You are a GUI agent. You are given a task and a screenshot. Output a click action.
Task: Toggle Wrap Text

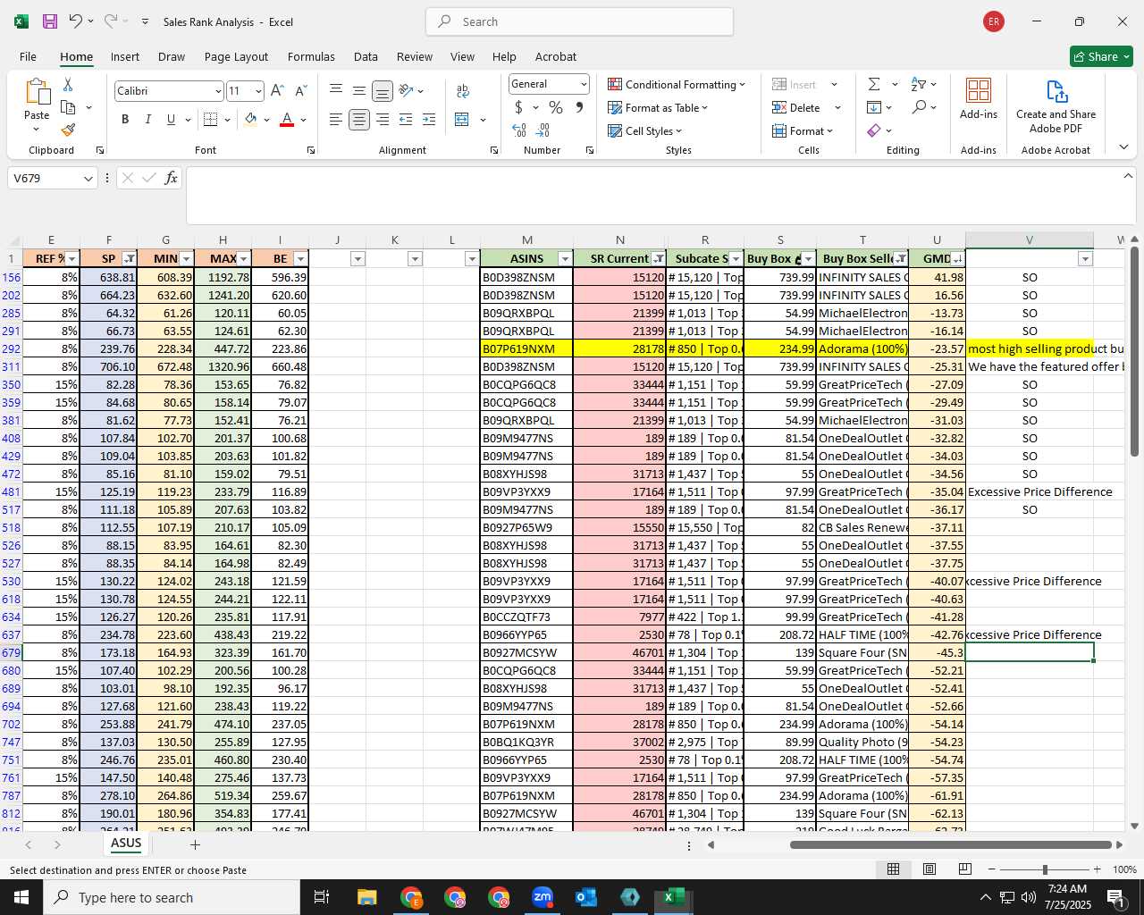tap(463, 90)
